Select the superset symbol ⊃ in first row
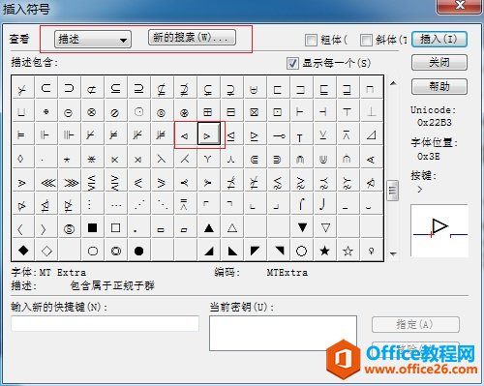Screen dimensions: 484x386 pos(70,88)
